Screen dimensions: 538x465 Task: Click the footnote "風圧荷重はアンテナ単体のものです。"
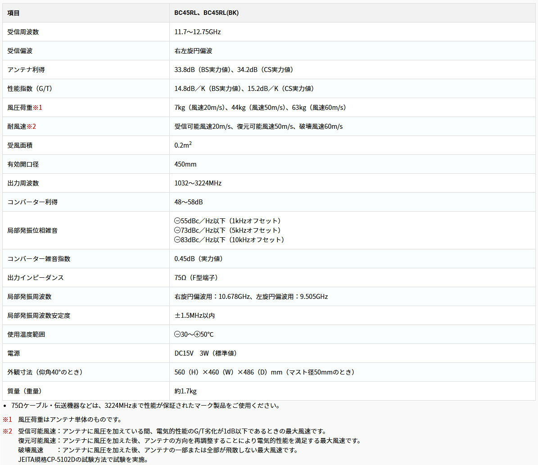coord(70,420)
